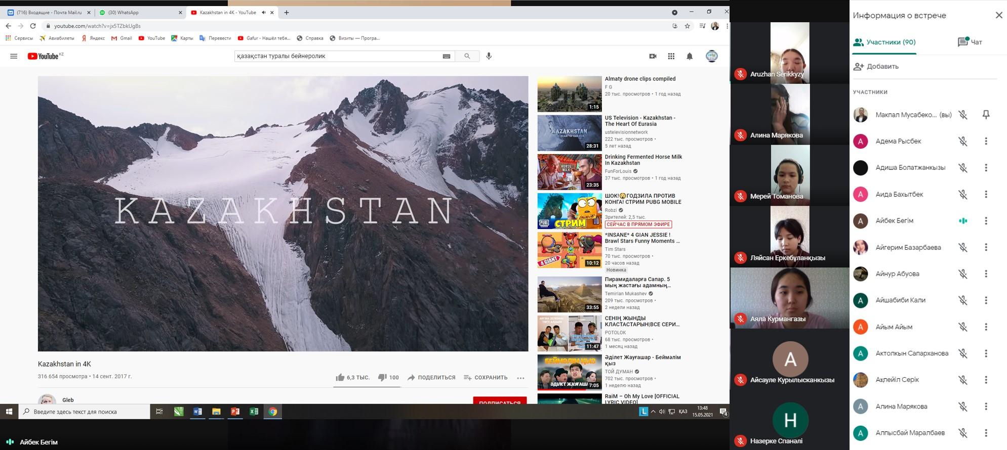
Task: Open more options for Айбек Бегім
Action: pos(985,221)
